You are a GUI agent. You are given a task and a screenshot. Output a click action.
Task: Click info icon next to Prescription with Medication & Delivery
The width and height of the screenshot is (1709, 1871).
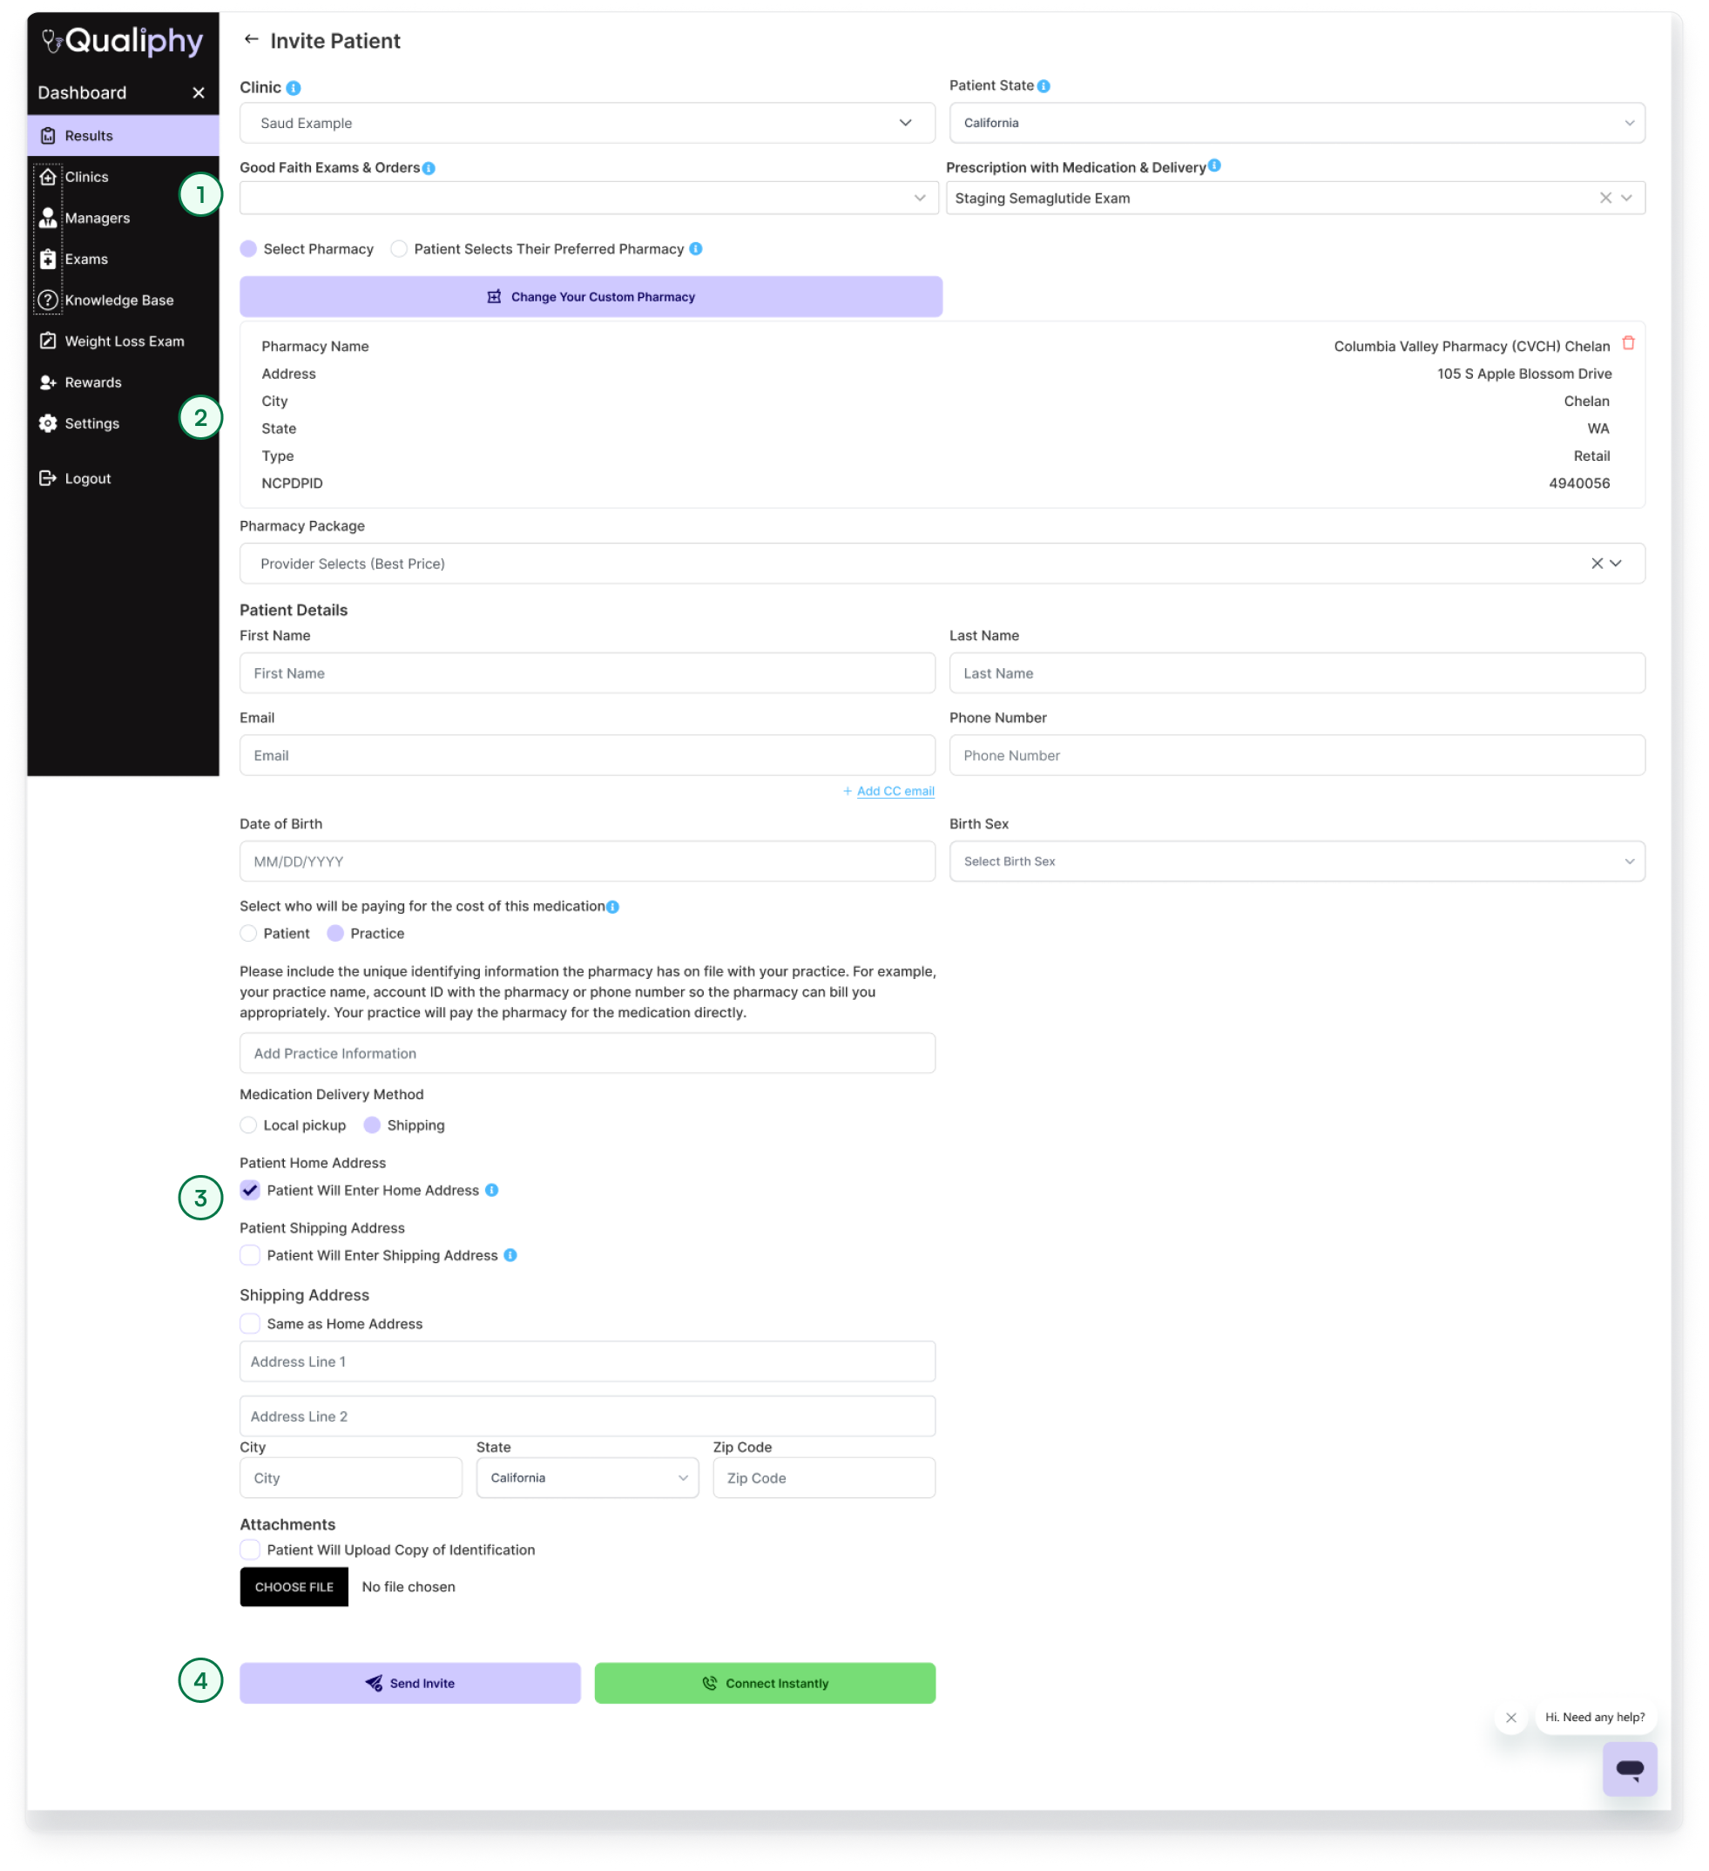point(1214,166)
